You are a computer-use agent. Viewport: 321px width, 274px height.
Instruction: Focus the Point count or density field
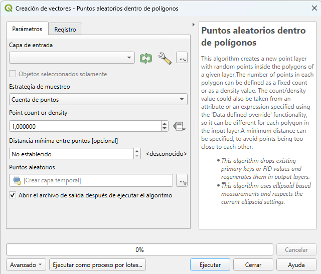point(85,126)
